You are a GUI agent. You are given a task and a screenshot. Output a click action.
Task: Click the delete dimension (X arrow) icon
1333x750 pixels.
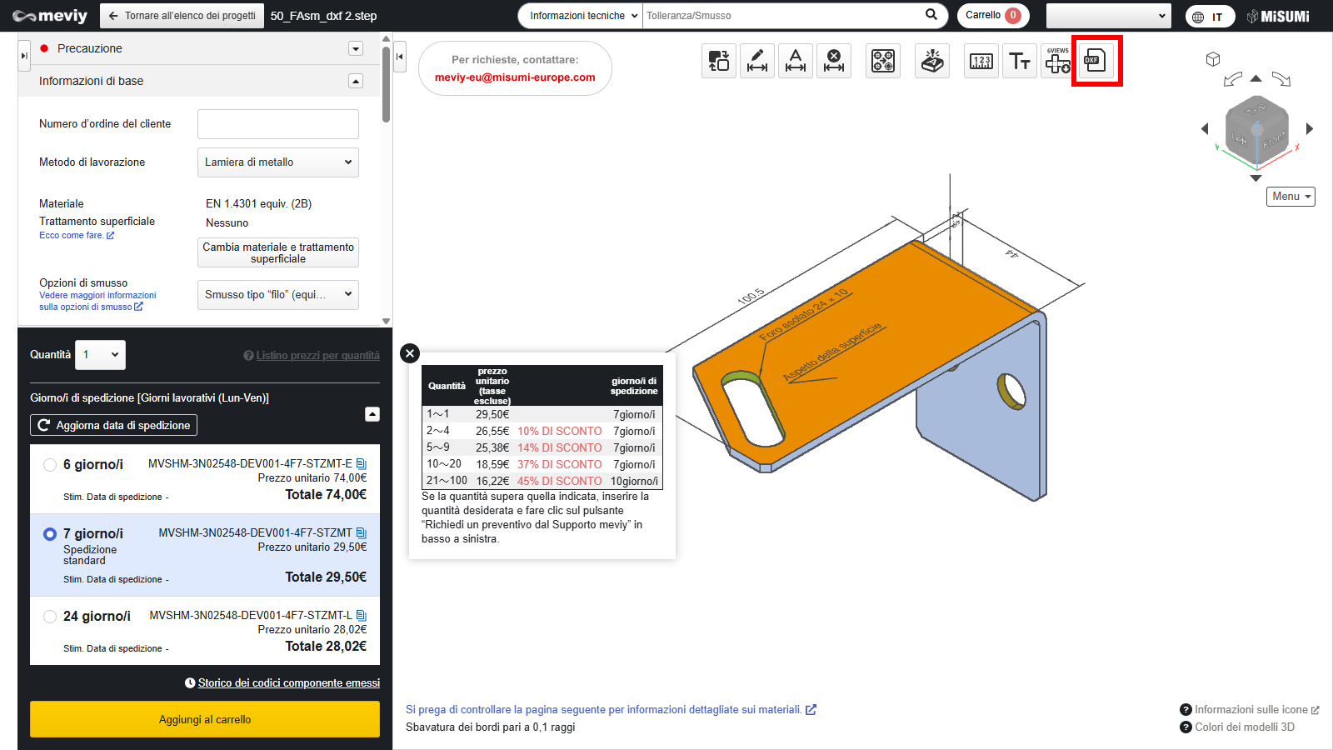pos(833,61)
